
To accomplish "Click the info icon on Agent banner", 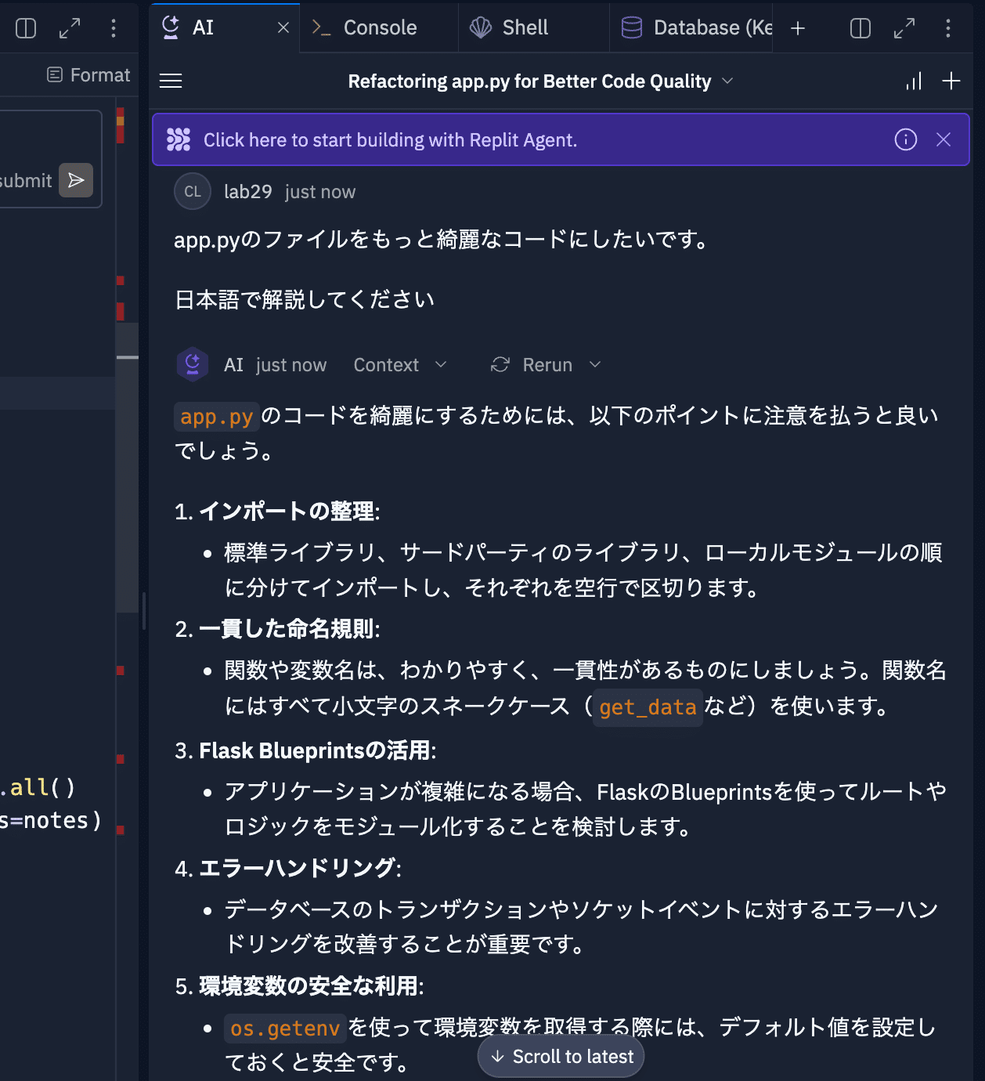I will click(906, 139).
